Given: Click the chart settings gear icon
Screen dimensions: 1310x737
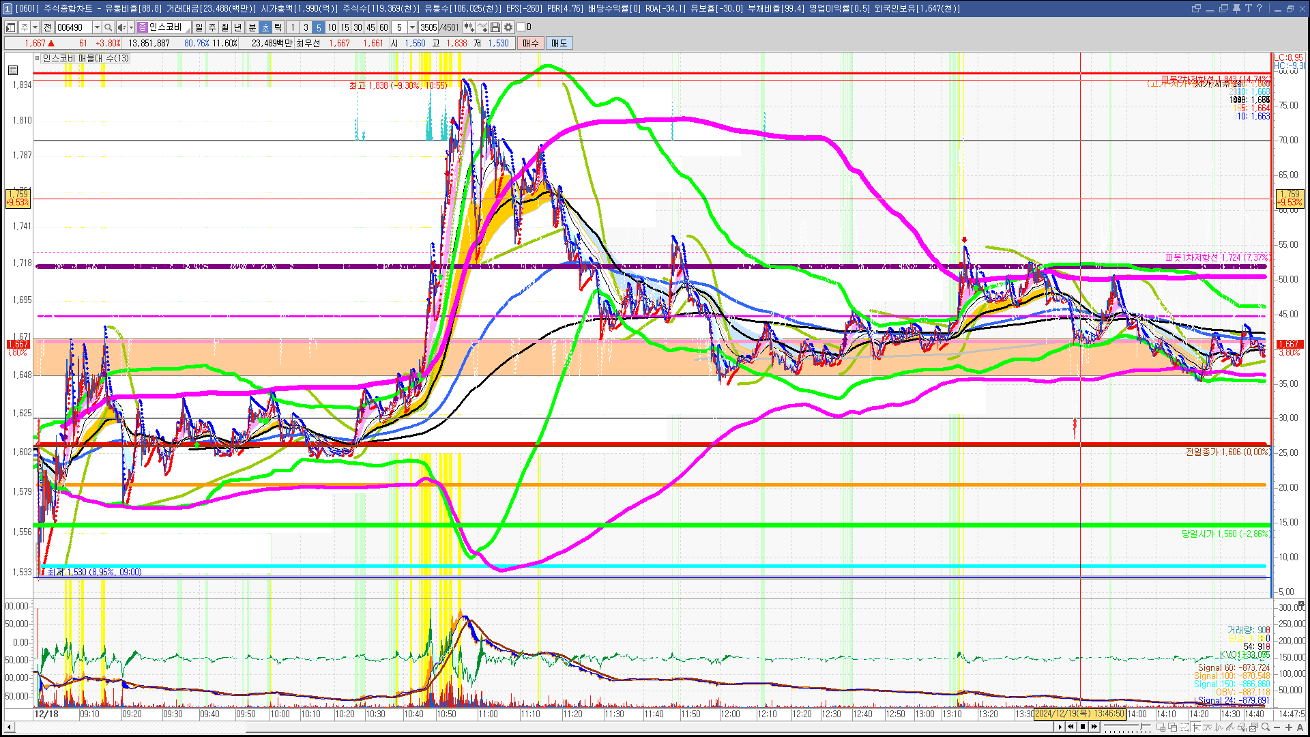Looking at the screenshot, I should click(508, 27).
